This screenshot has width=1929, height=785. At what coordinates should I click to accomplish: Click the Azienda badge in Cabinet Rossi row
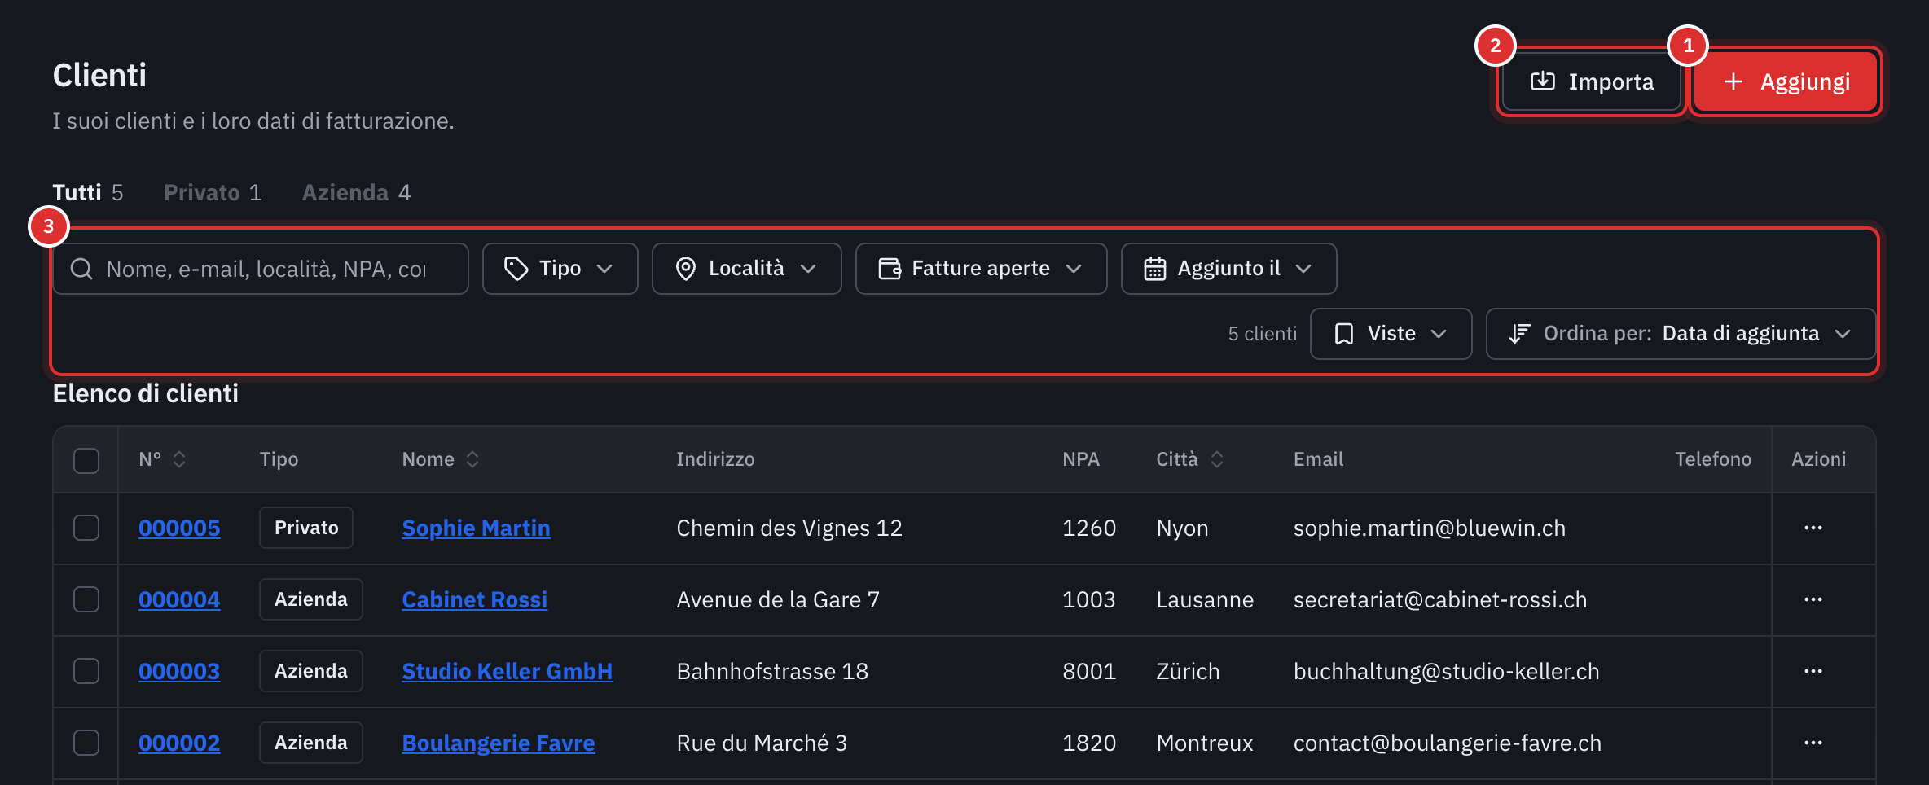tap(311, 599)
